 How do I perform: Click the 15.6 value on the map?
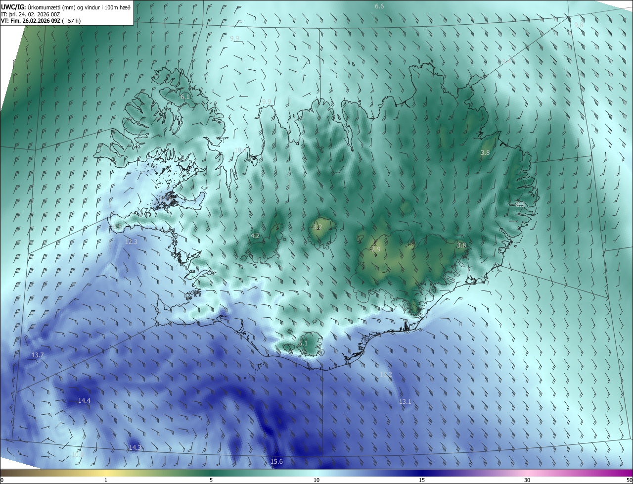coord(276,462)
